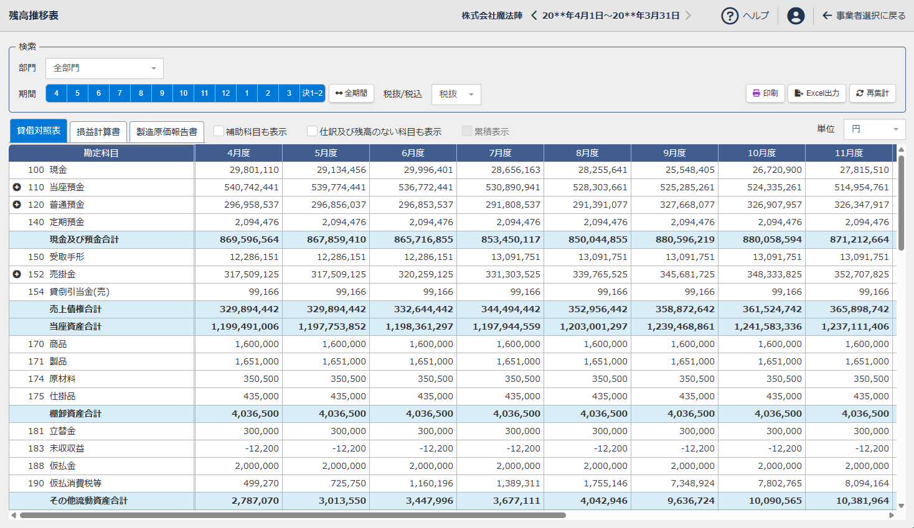This screenshot has height=528, width=914.
Task: Go to previous fiscal year arrow
Action: (x=534, y=16)
